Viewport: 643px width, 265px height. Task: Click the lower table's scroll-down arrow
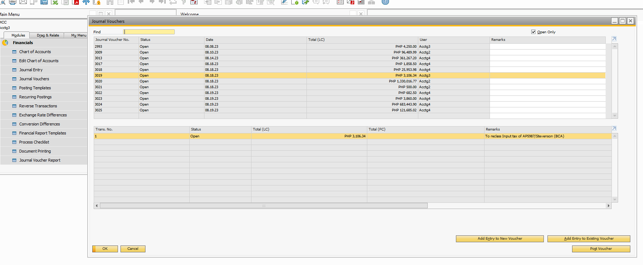pyautogui.click(x=614, y=200)
